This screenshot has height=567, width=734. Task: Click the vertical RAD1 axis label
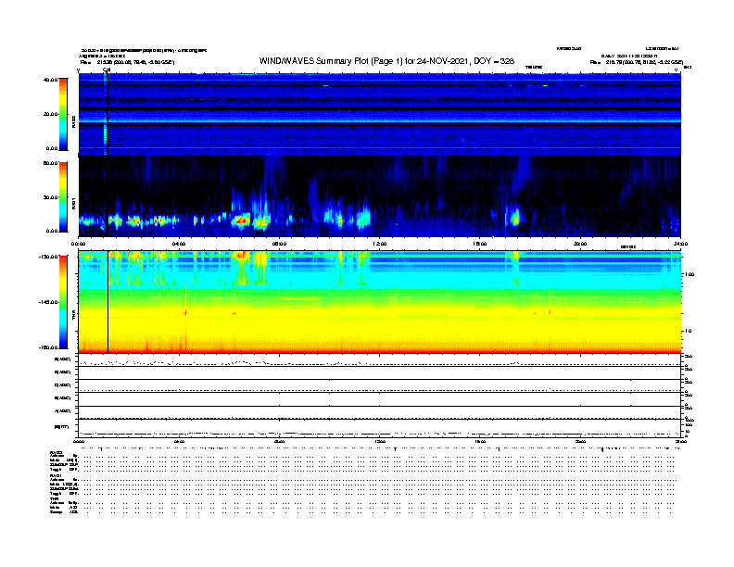pos(73,204)
